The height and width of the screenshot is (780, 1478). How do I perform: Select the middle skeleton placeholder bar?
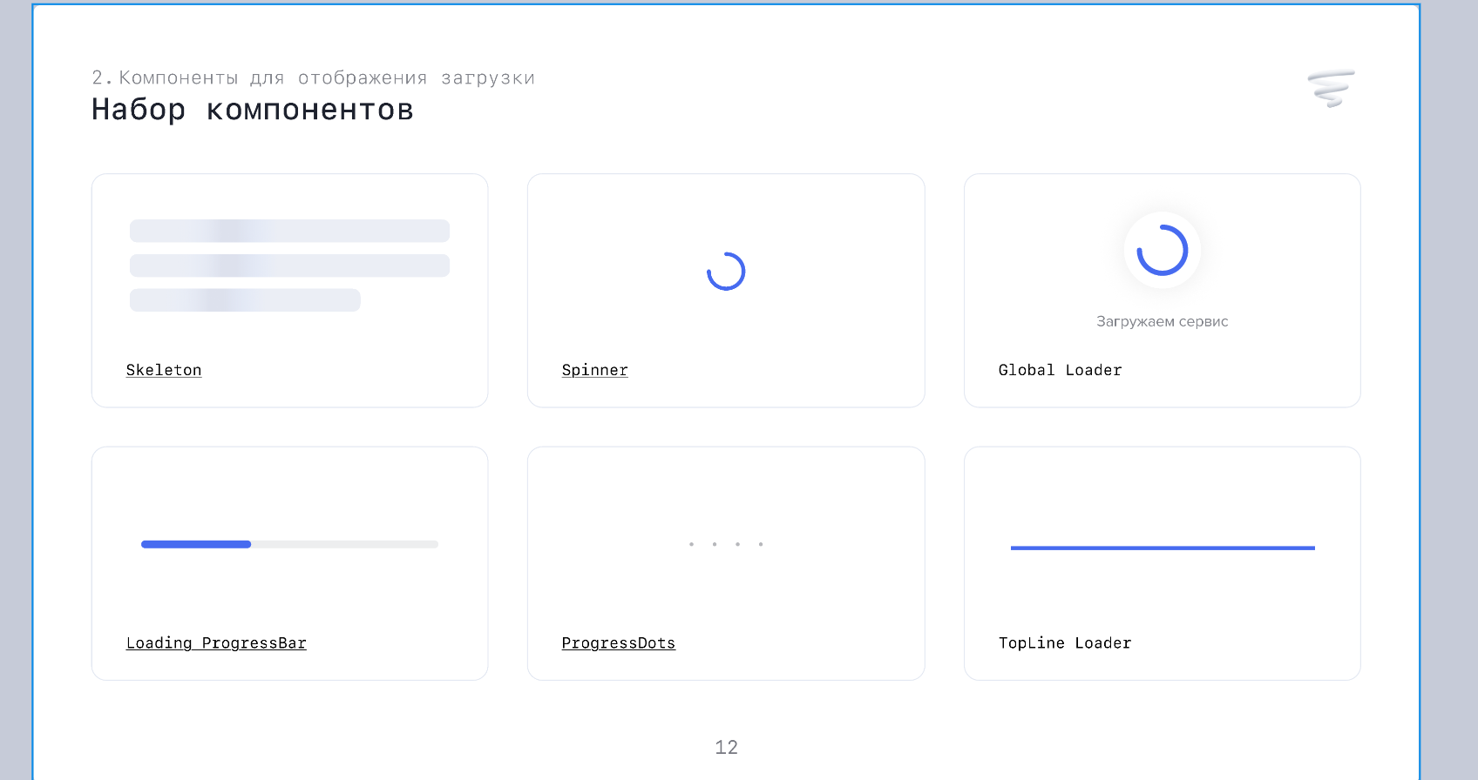[x=289, y=266]
